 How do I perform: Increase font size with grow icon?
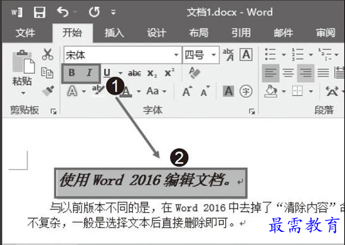pyautogui.click(x=188, y=91)
